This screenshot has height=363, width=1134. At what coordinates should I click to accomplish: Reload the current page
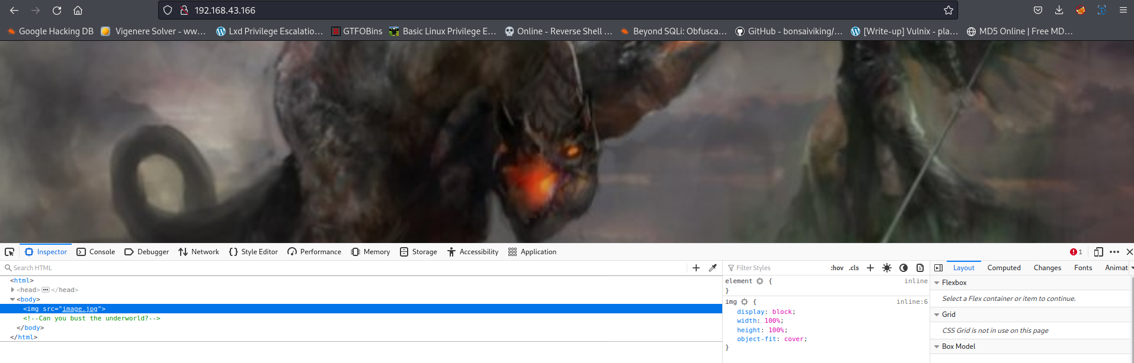click(57, 10)
